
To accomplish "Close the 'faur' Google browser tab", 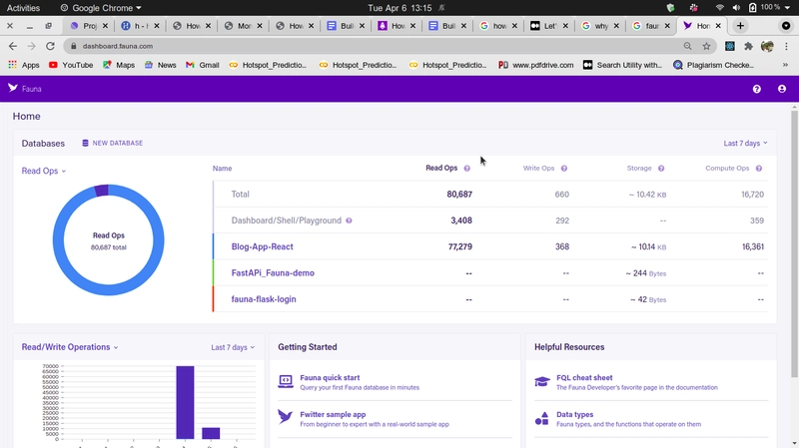I will [667, 26].
